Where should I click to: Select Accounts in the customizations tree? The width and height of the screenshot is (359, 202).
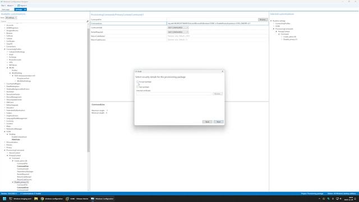pyautogui.click(x=10, y=25)
